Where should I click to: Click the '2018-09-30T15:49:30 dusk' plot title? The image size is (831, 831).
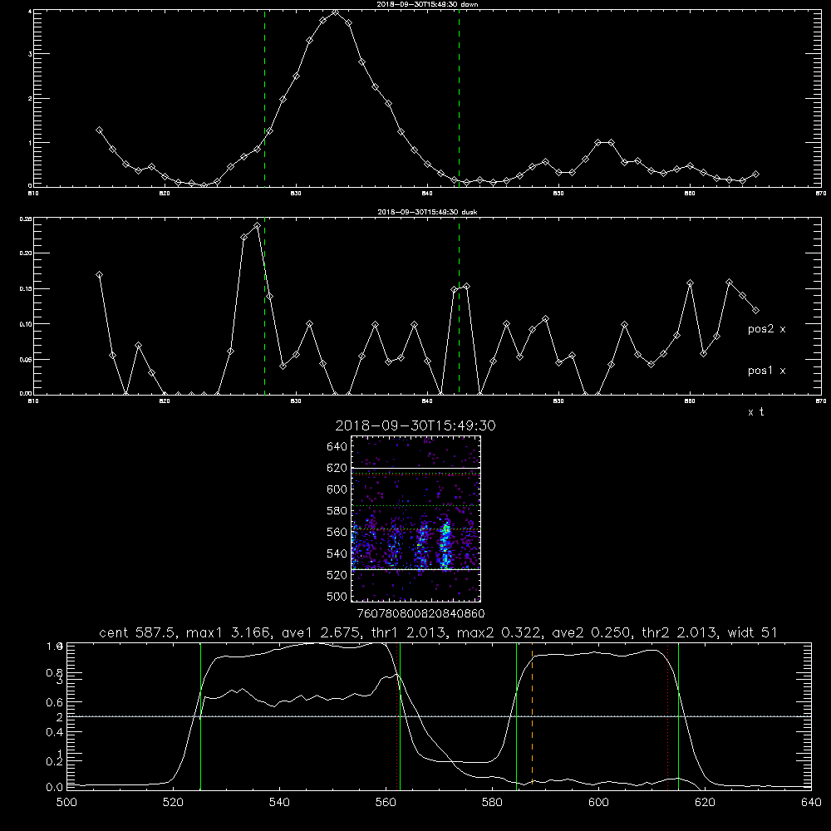click(427, 212)
